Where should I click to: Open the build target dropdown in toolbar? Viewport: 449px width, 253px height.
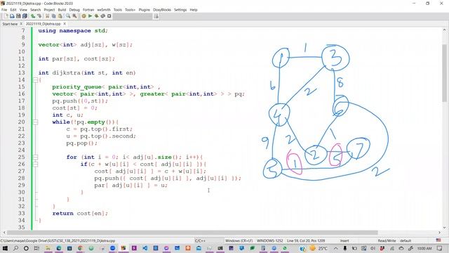pyautogui.click(x=133, y=16)
